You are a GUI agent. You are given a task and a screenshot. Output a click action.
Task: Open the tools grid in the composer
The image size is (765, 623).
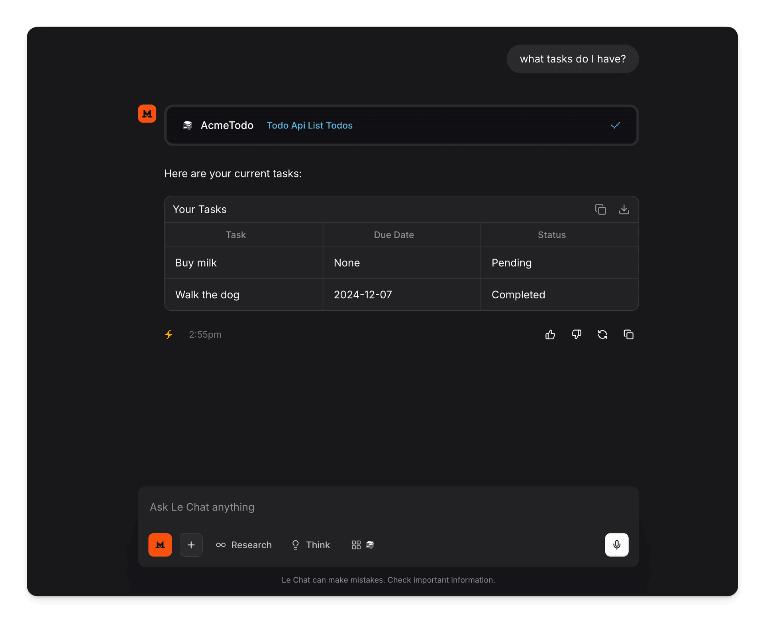pyautogui.click(x=356, y=545)
